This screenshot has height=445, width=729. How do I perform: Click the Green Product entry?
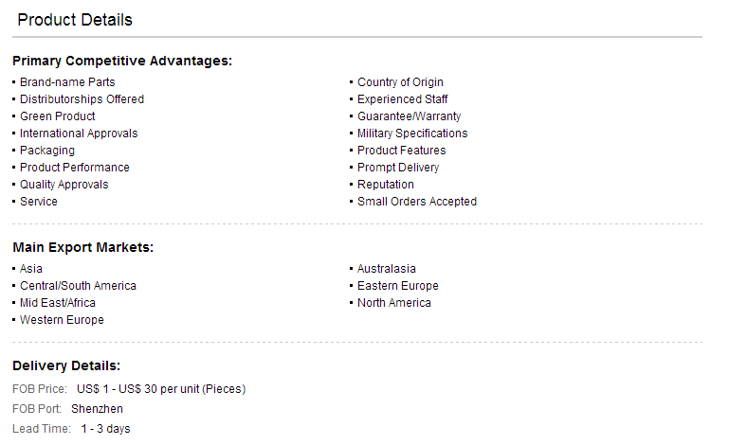[57, 116]
